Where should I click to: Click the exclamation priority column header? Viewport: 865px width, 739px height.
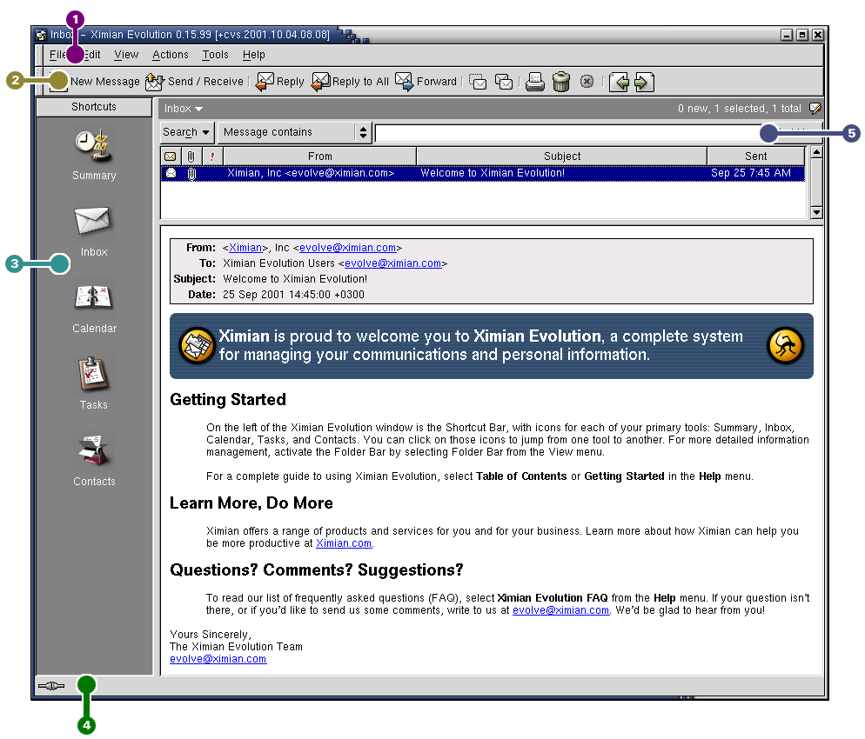point(211,156)
